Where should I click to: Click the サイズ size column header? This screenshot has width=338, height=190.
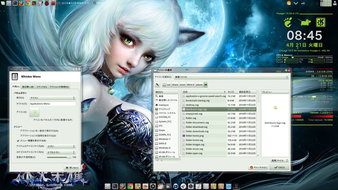tap(232, 92)
